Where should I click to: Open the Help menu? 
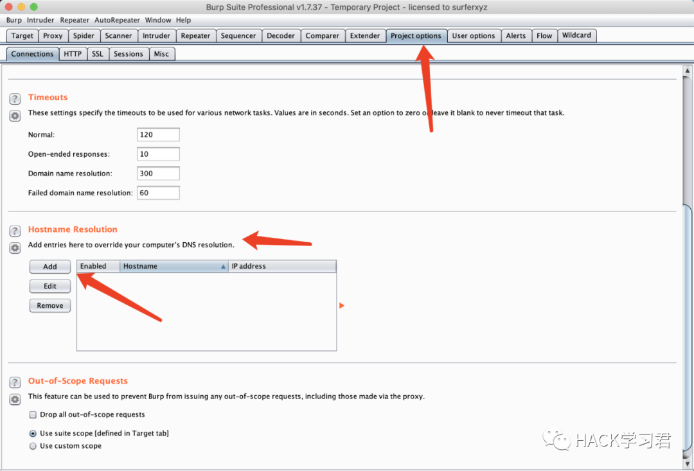click(183, 20)
